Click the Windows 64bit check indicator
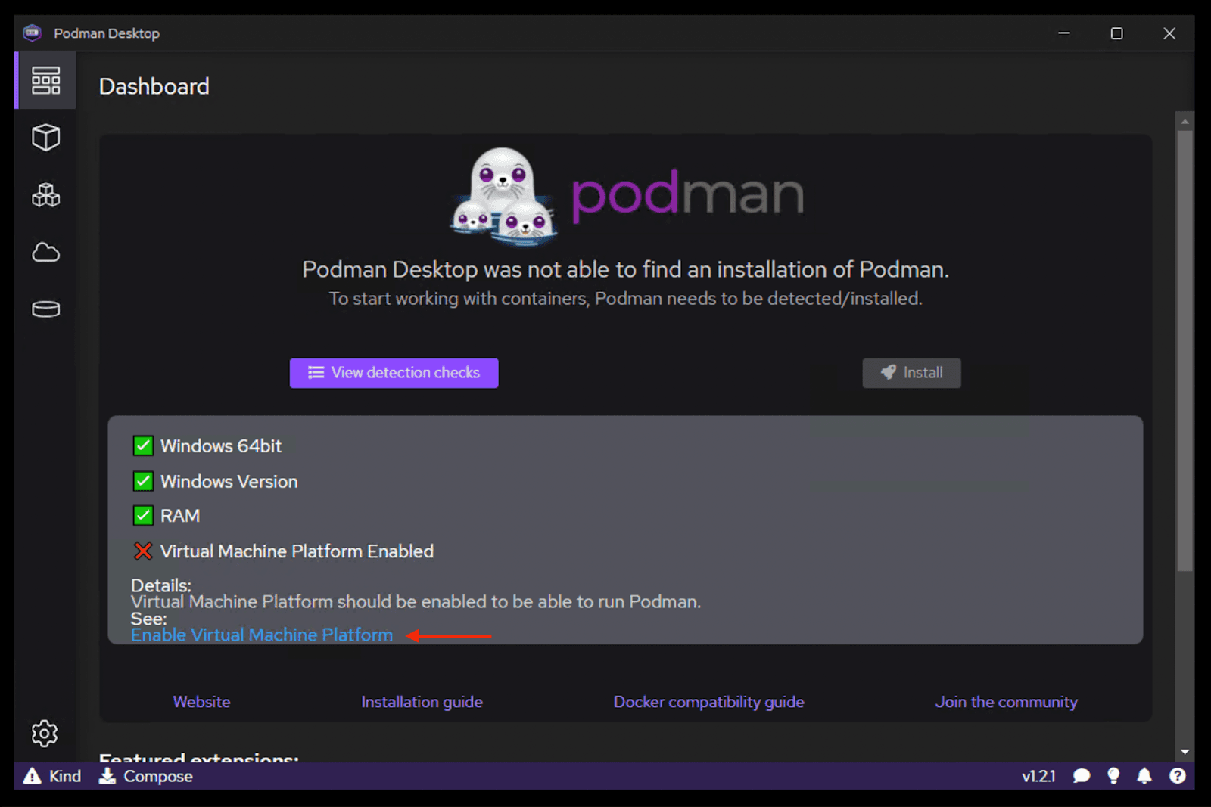This screenshot has width=1211, height=807. pyautogui.click(x=143, y=445)
